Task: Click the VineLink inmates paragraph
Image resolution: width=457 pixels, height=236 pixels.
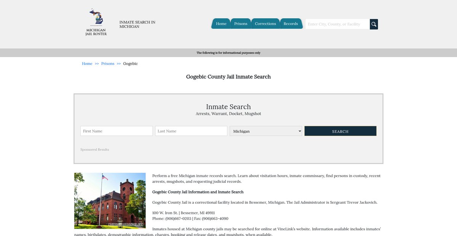Action: click(x=228, y=232)
